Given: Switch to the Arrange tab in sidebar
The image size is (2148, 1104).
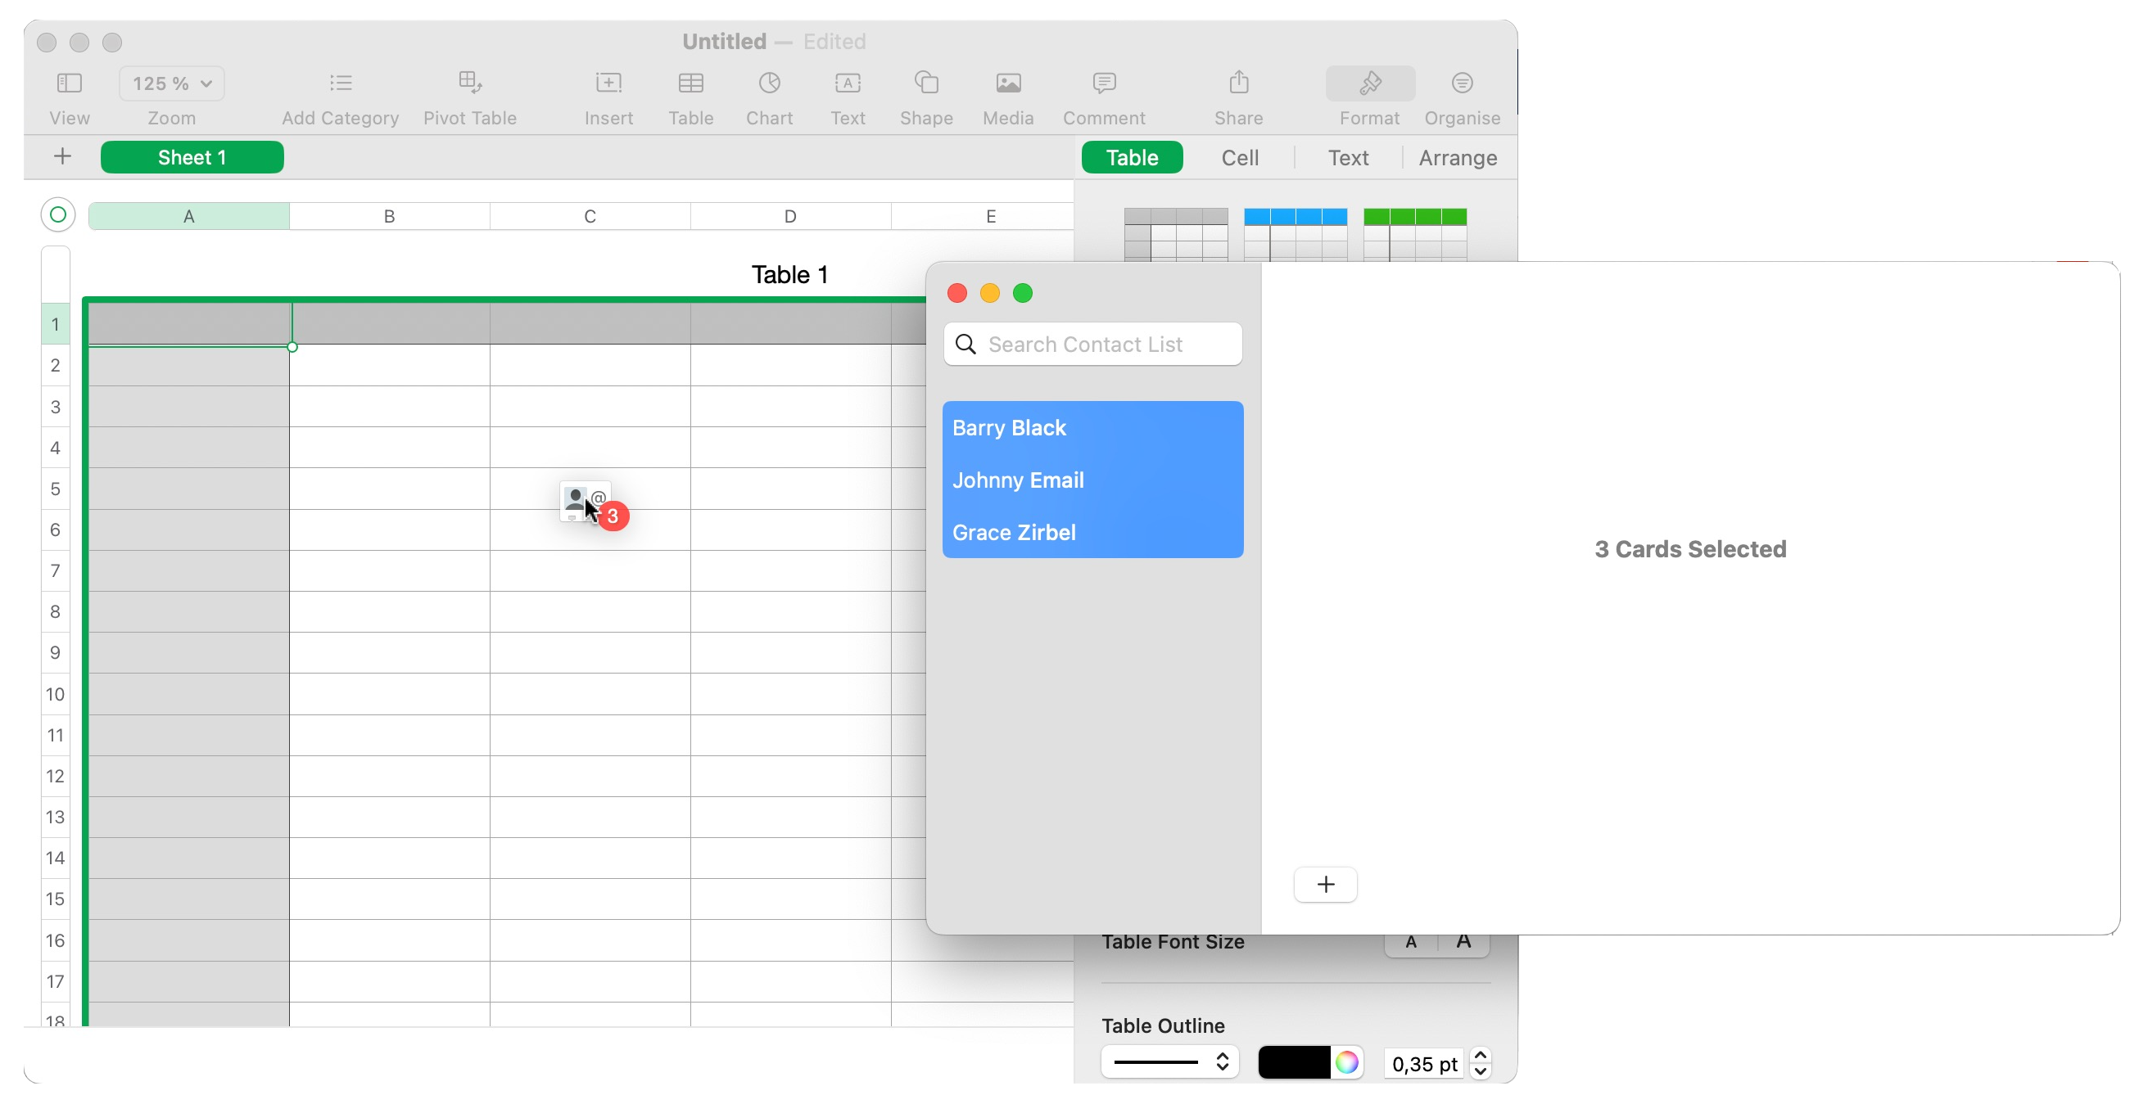Looking at the screenshot, I should click(x=1456, y=156).
